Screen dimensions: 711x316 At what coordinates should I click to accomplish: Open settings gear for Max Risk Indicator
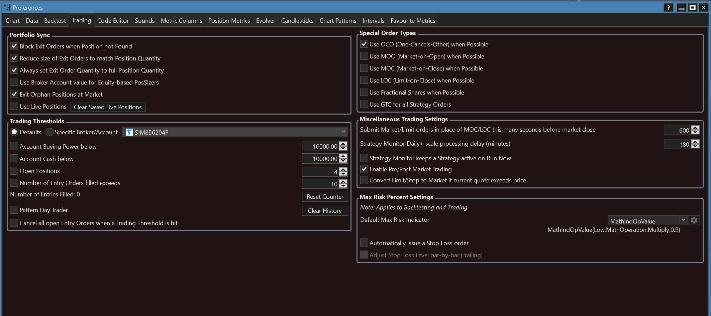tap(694, 220)
